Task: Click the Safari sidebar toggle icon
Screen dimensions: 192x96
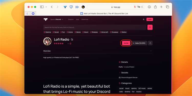Action: pyautogui.click(x=42, y=7)
